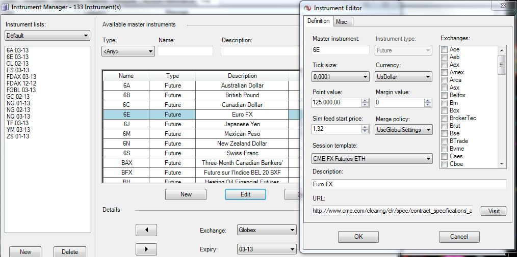Select GC 02-13 in instrument list
Image resolution: width=517 pixels, height=257 pixels.
click(18, 96)
